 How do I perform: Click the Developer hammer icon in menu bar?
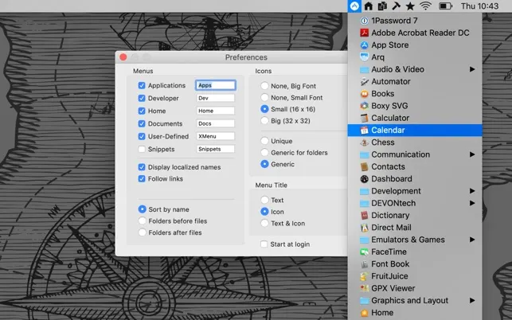(396, 6)
